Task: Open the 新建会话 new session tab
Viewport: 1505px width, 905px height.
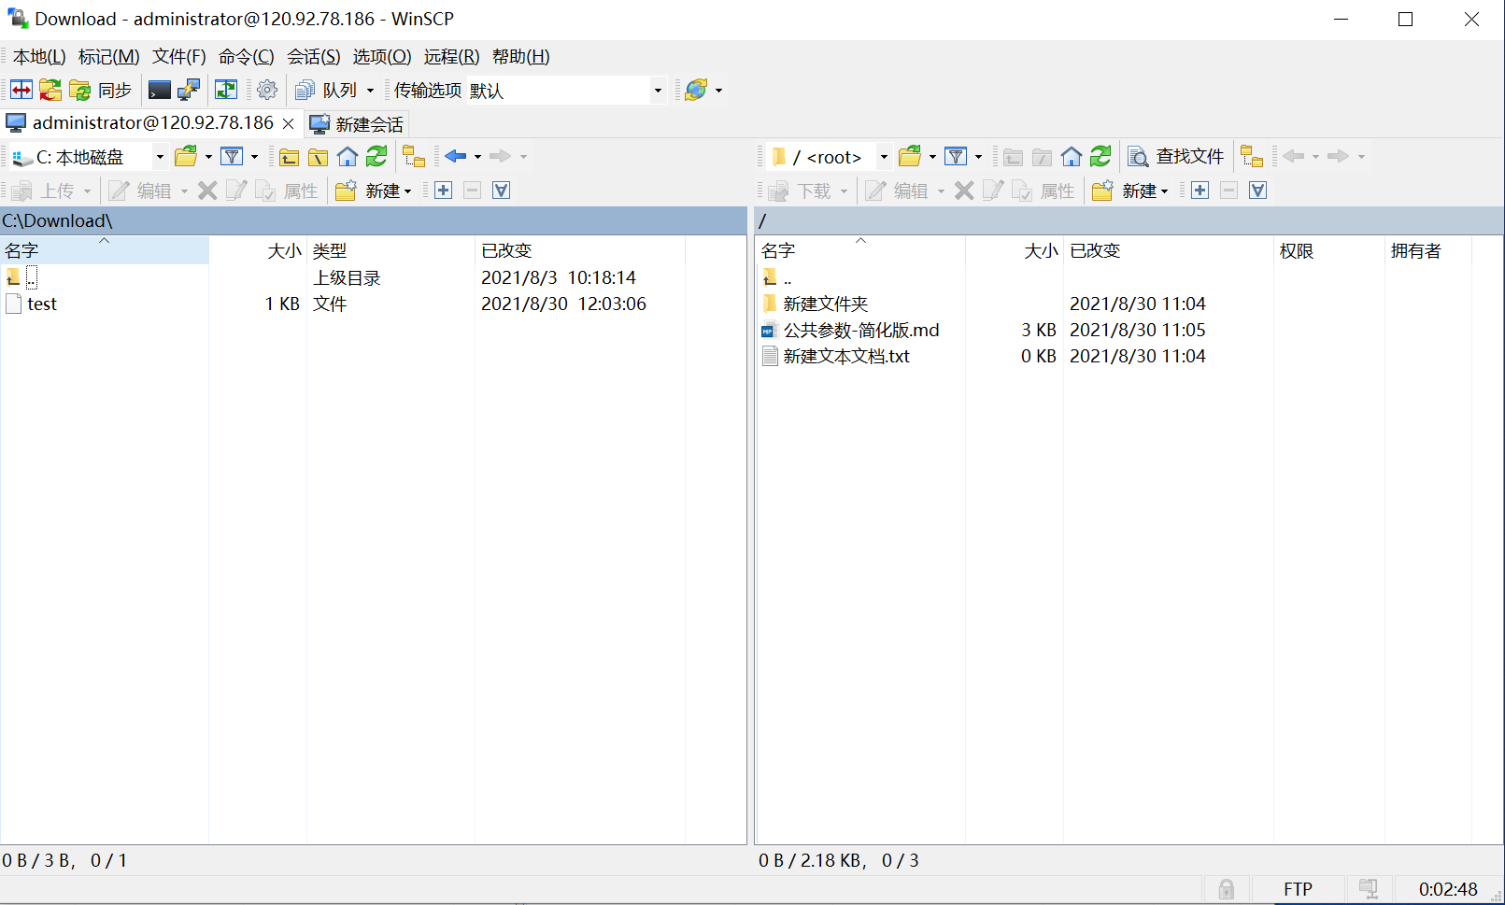Action: click(x=357, y=124)
